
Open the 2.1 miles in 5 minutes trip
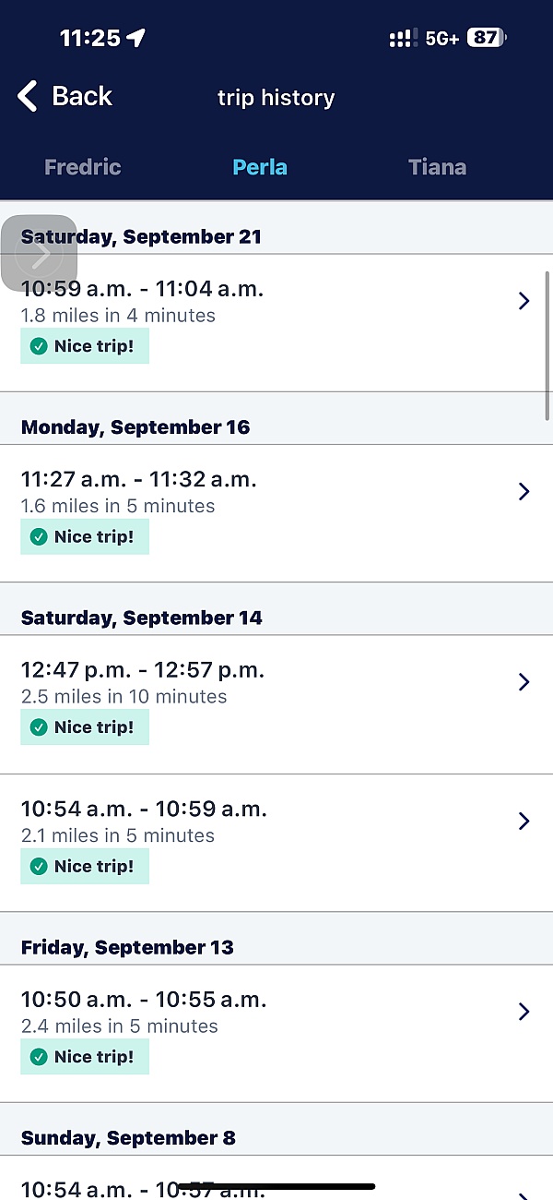[118, 835]
